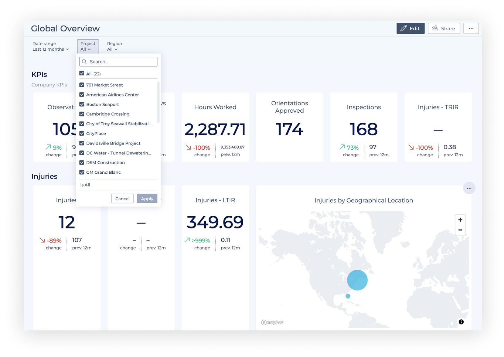
Task: Click the Share icon in the header
Action: (x=436, y=28)
